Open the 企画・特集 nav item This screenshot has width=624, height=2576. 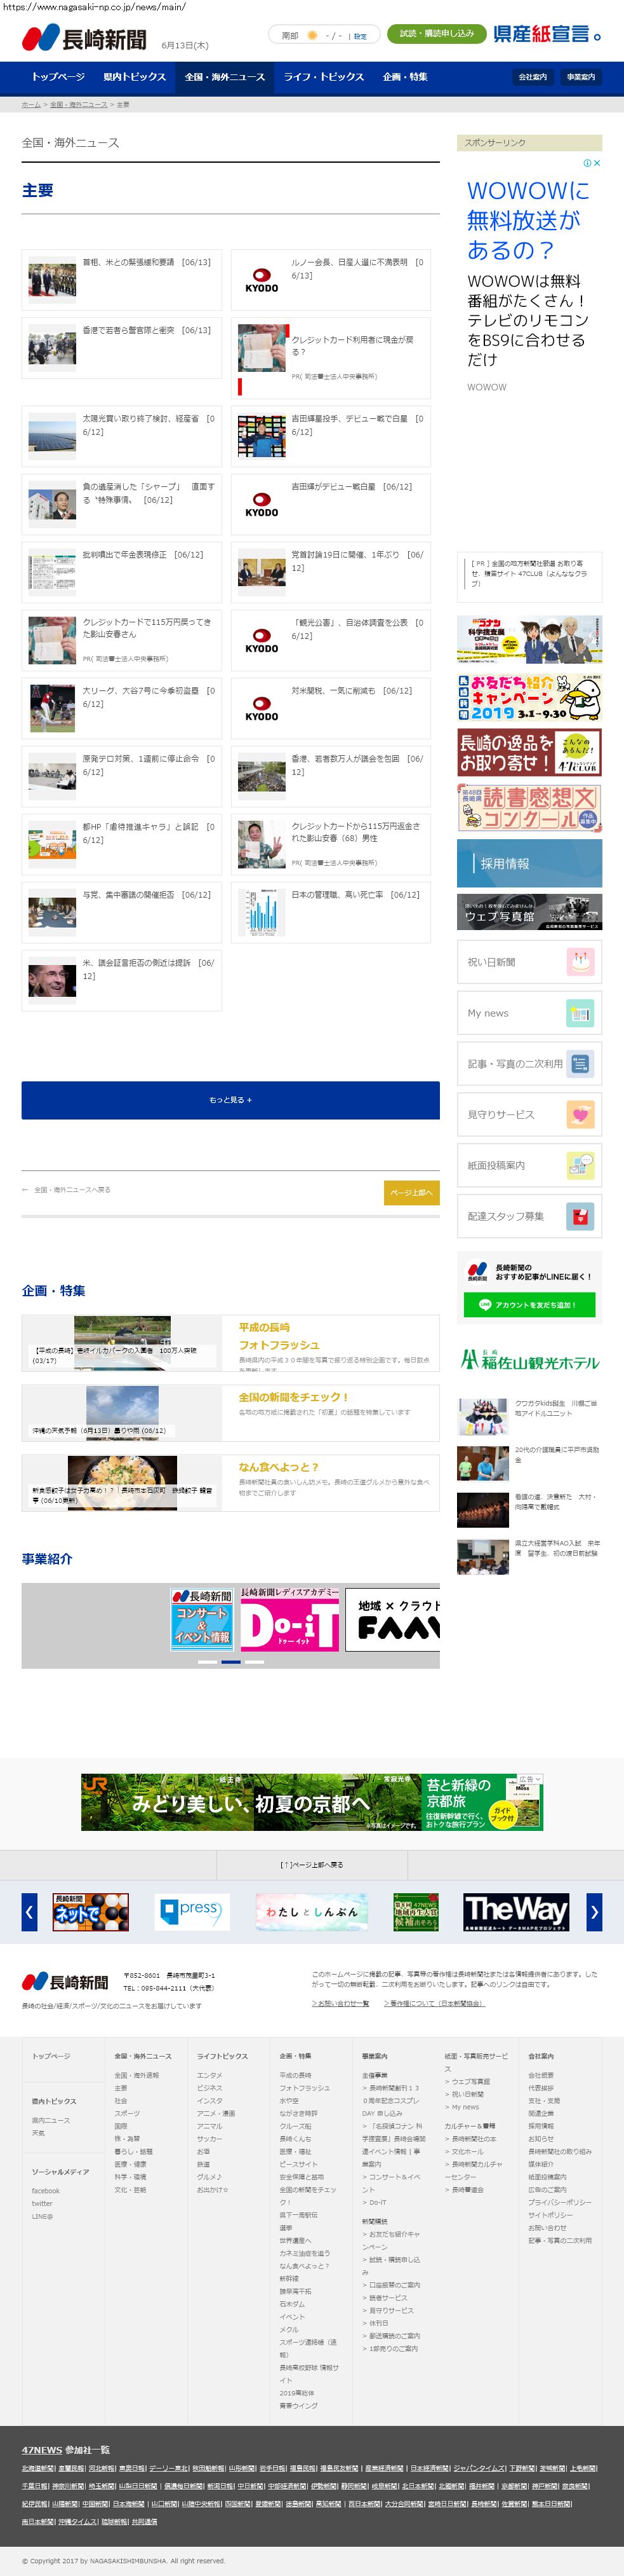pyautogui.click(x=404, y=77)
